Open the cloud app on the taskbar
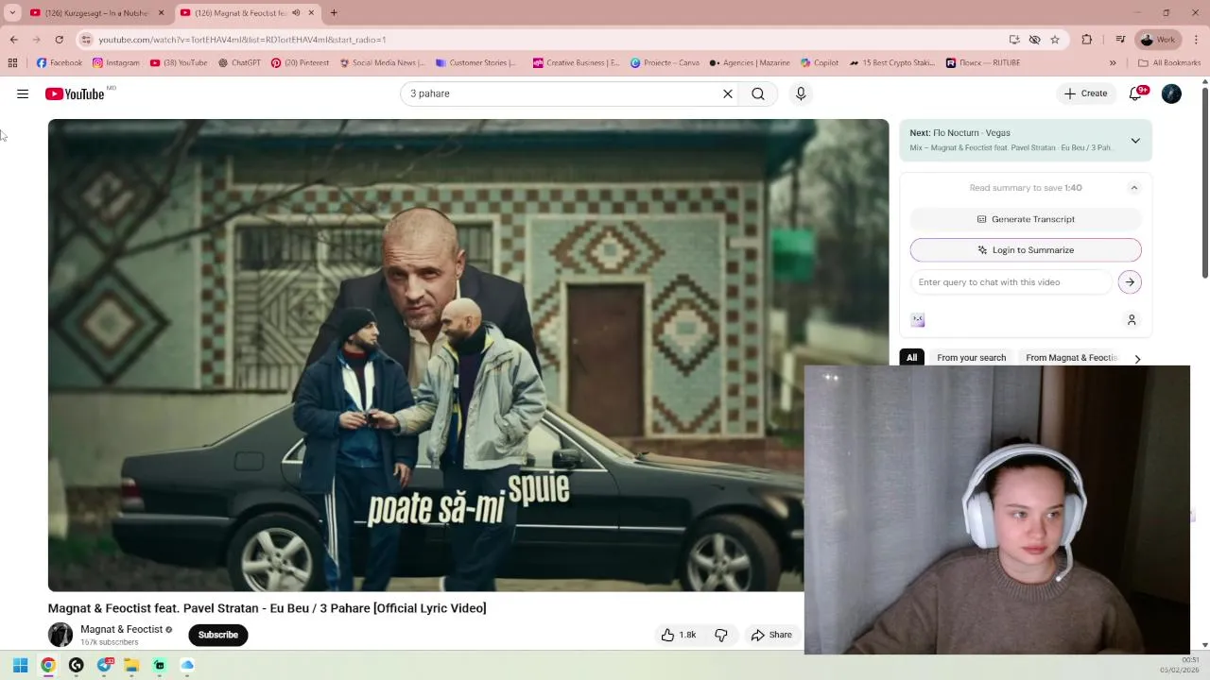Screen dimensions: 1210x680 pyautogui.click(x=187, y=665)
